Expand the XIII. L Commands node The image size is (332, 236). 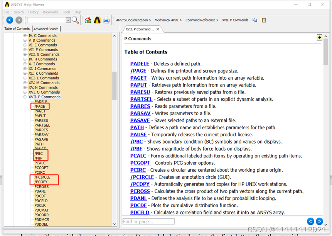25,78
